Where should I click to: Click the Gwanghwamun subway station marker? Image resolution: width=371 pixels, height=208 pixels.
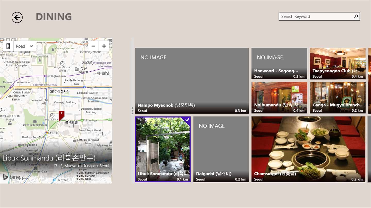[45, 76]
